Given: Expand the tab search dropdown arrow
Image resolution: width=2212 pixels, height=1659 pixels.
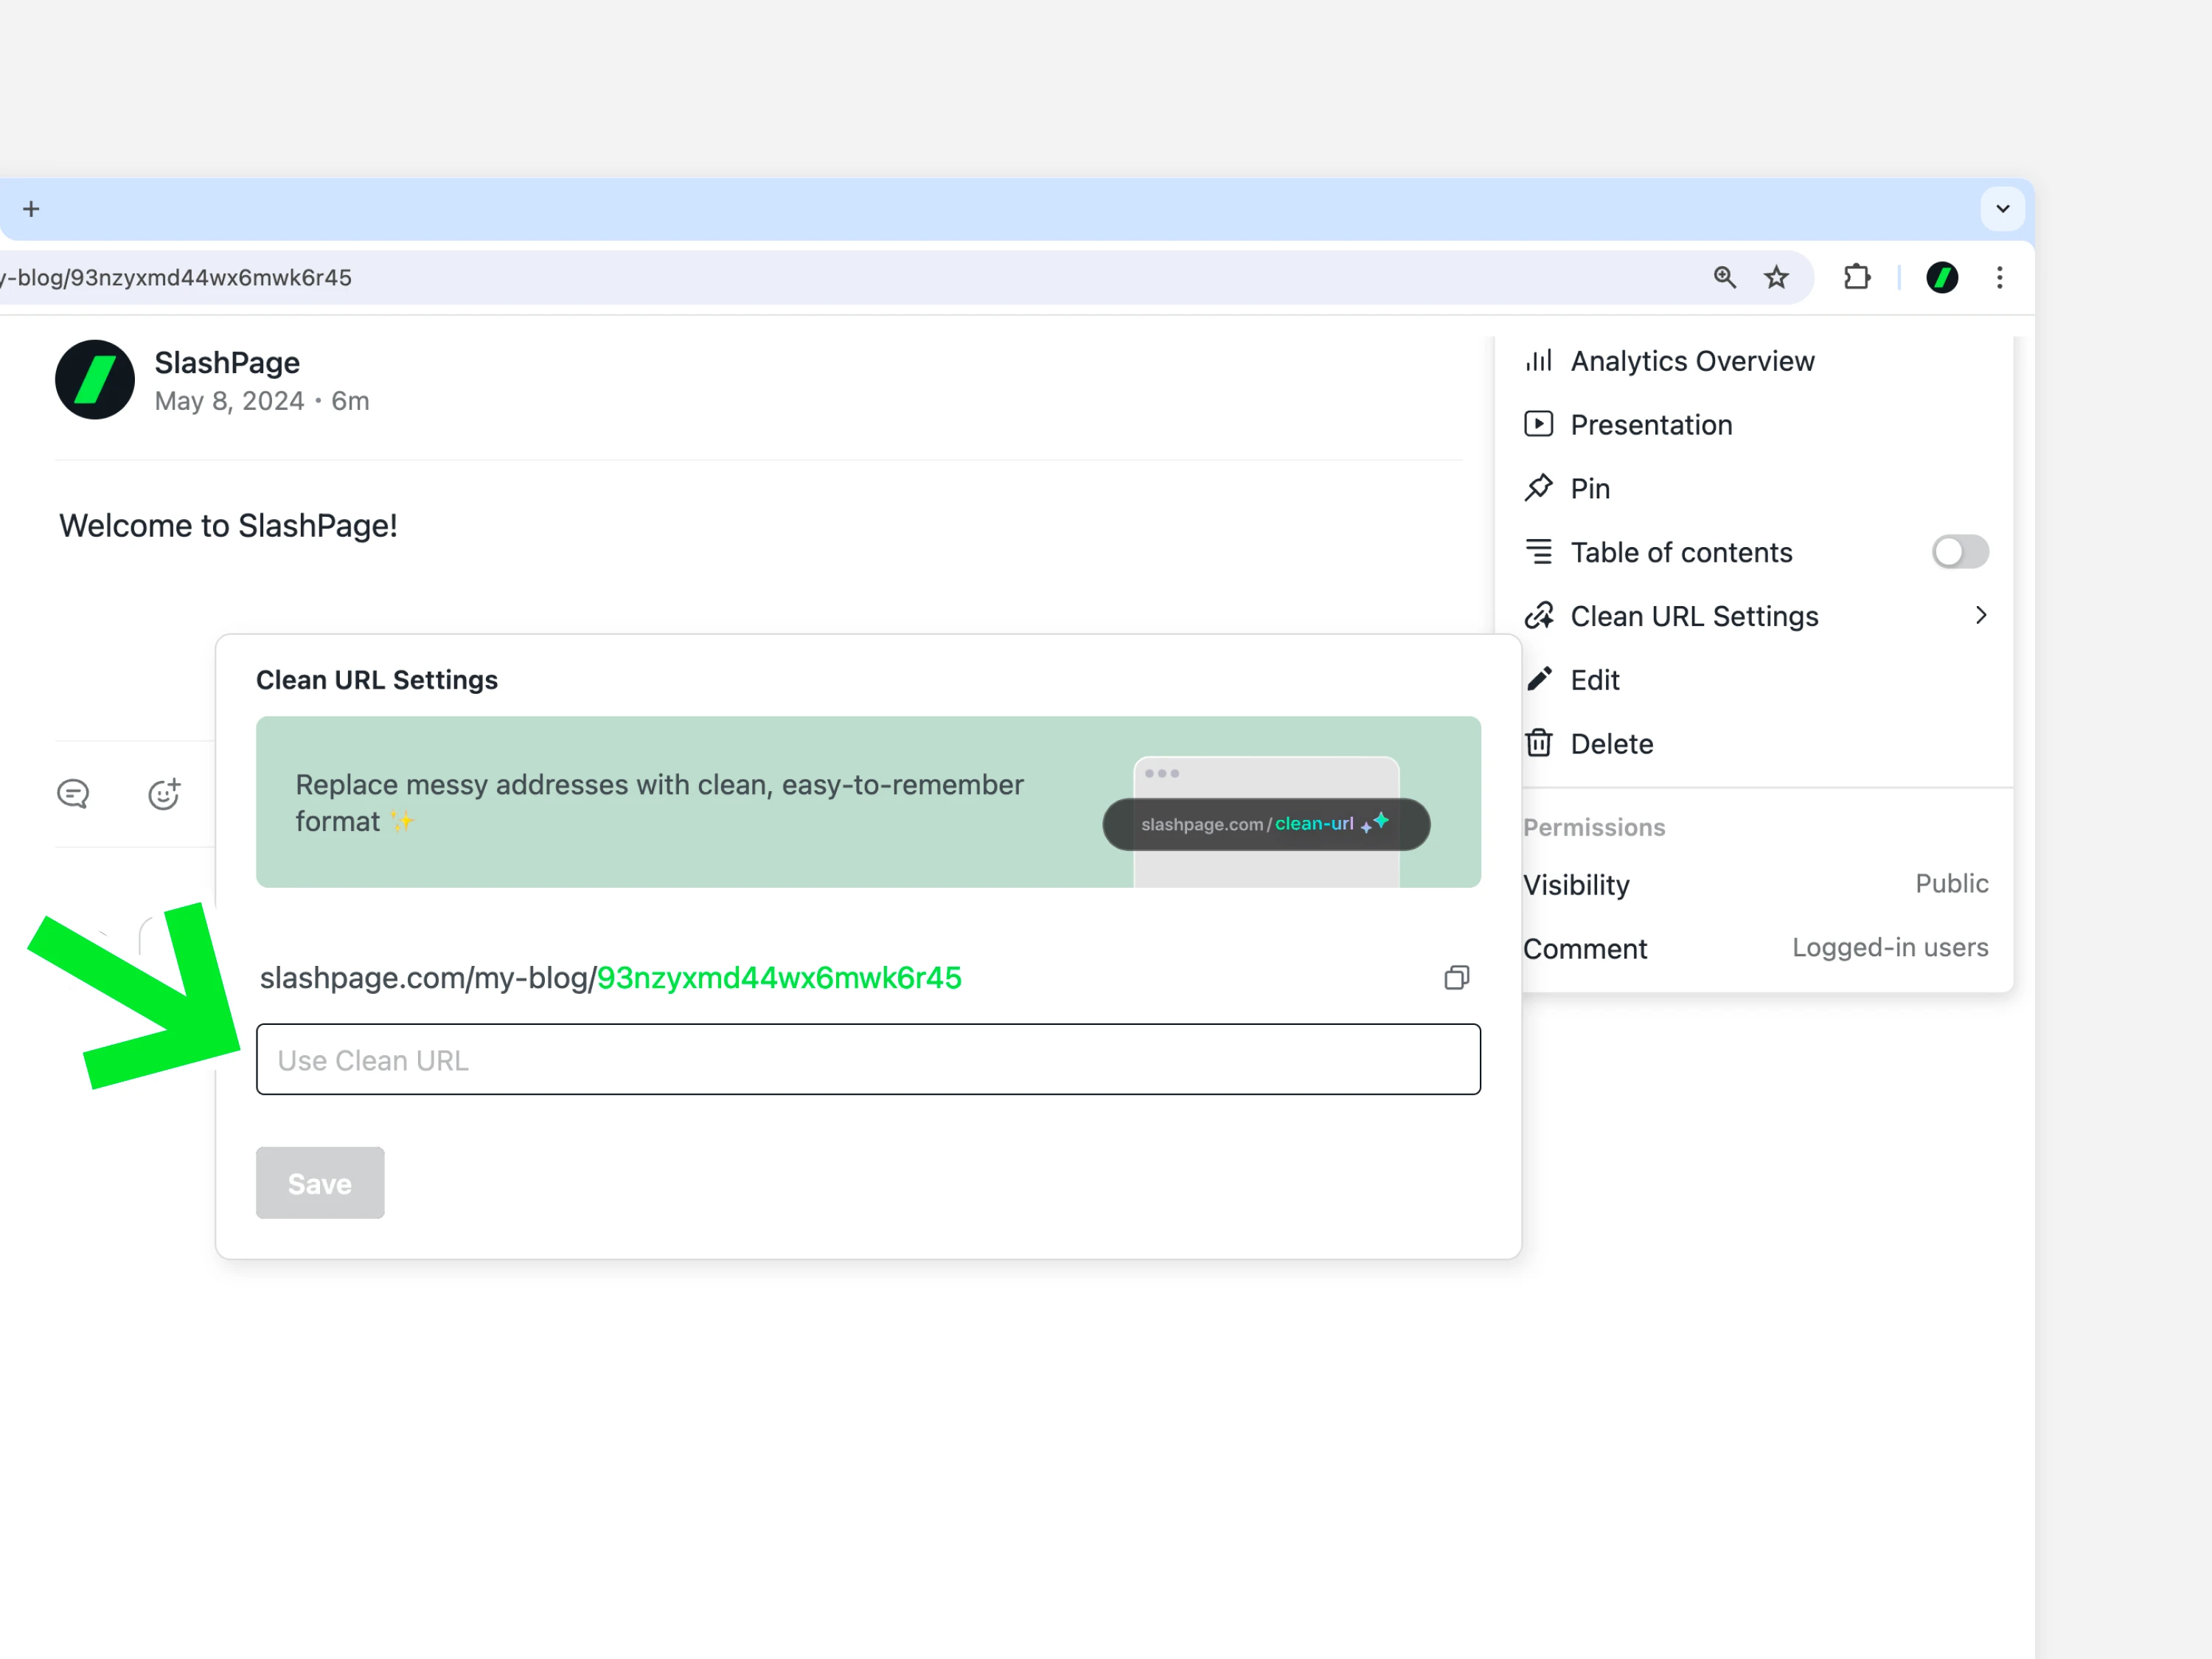Looking at the screenshot, I should coord(2002,209).
